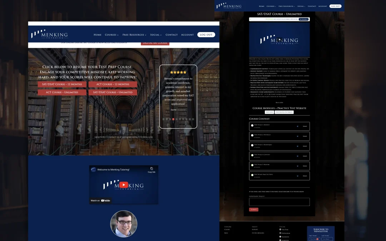Click the Improvement Request text box
Image resolution: width=386 pixels, height=241 pixels.
click(279, 202)
